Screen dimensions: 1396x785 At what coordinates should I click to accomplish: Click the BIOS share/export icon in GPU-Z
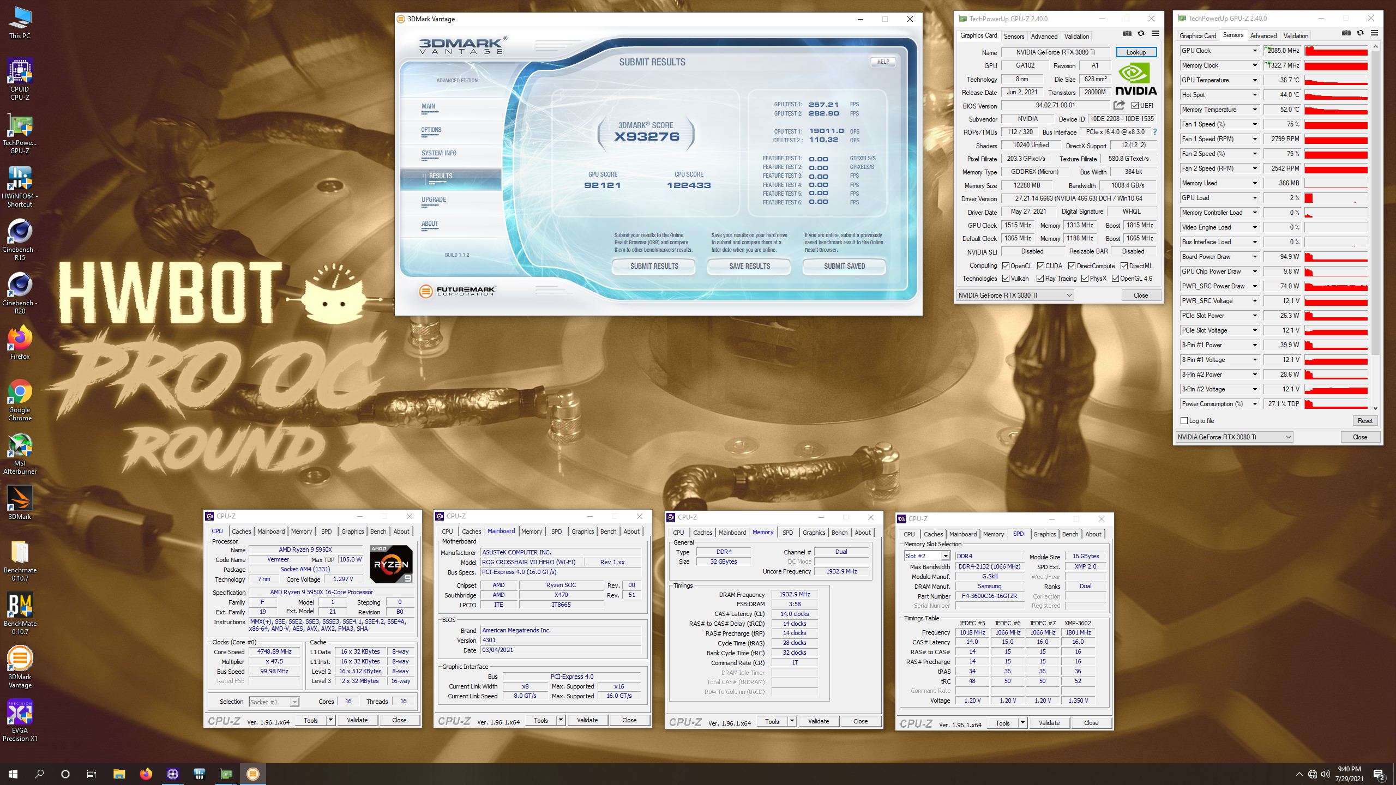tap(1119, 105)
